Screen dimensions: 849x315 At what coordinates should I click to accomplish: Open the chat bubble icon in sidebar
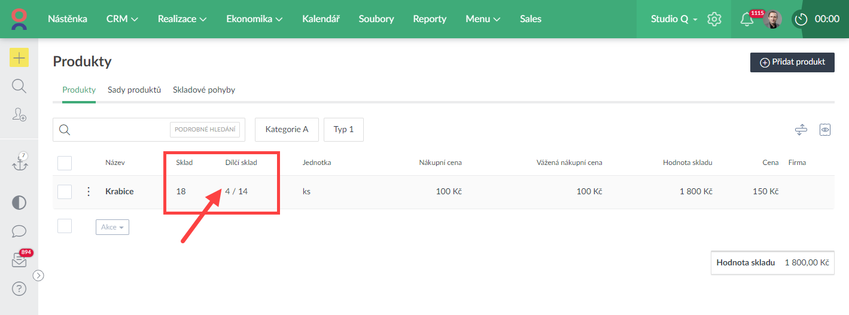tap(19, 231)
